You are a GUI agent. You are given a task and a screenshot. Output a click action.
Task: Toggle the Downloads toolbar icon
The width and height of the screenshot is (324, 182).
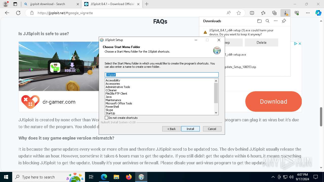point(286,13)
